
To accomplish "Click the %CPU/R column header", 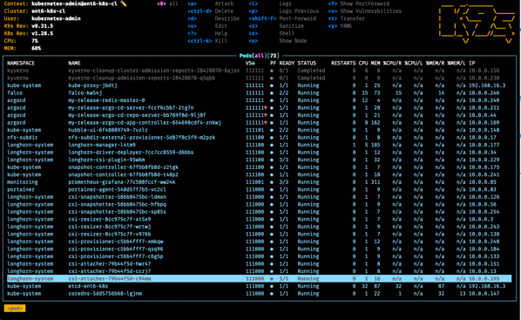I will pos(392,63).
